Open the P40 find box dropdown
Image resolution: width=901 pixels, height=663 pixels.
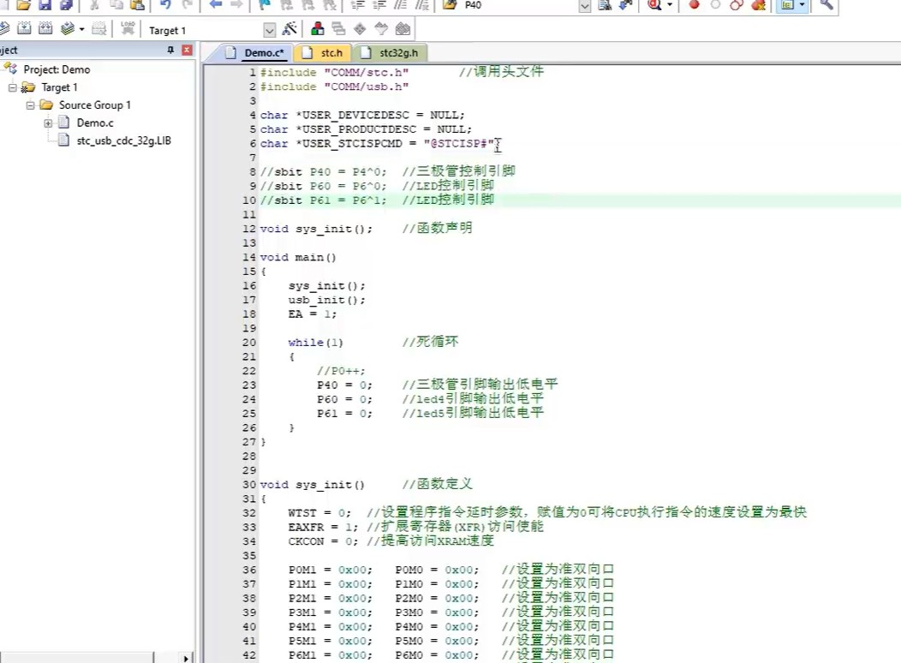pyautogui.click(x=584, y=6)
